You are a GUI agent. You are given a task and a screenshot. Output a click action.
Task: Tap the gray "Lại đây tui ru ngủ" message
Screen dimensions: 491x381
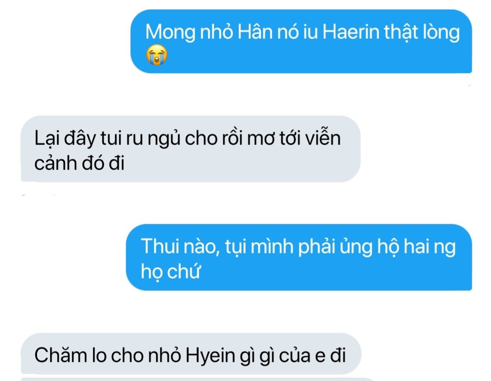(x=191, y=149)
